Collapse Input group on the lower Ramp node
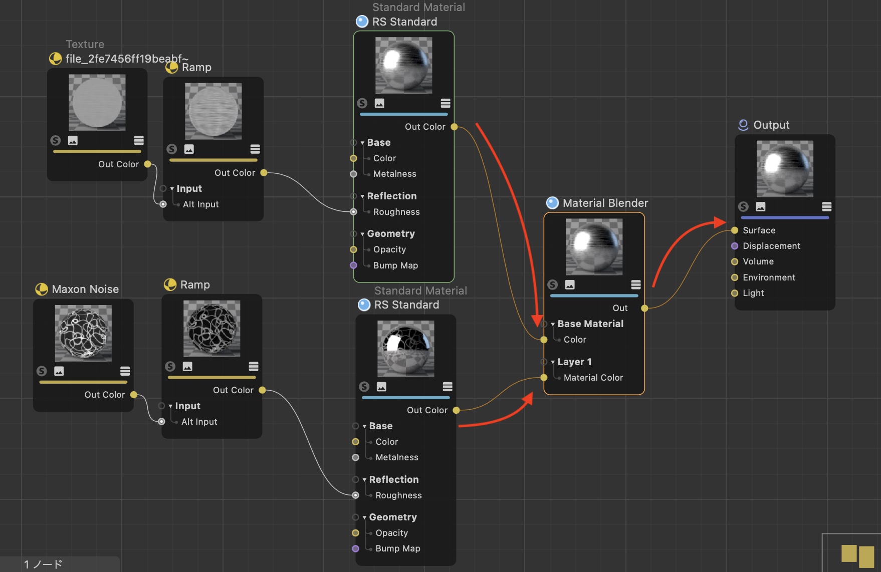The image size is (881, 572). tap(170, 406)
